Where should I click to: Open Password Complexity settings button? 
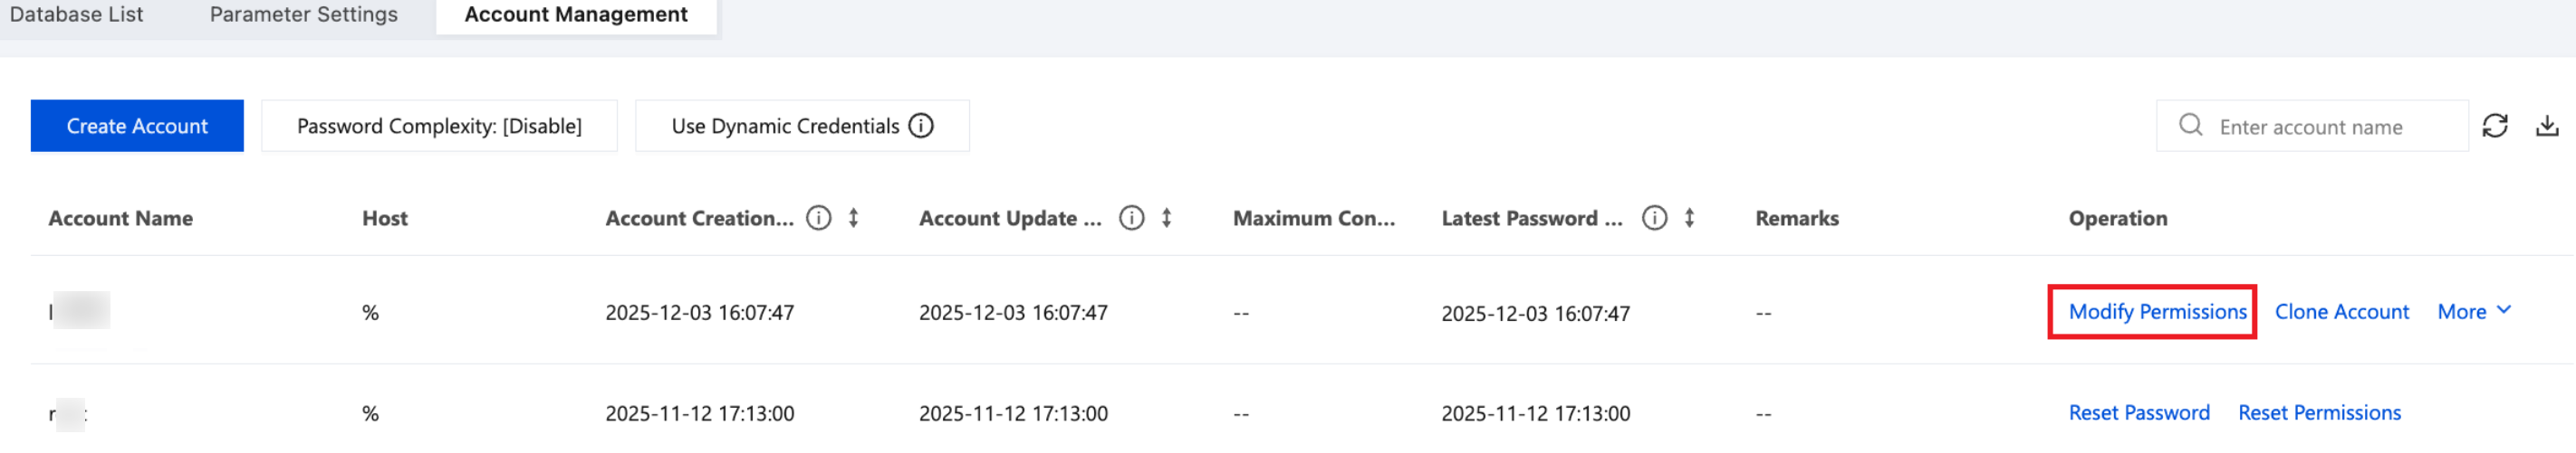[x=439, y=126]
